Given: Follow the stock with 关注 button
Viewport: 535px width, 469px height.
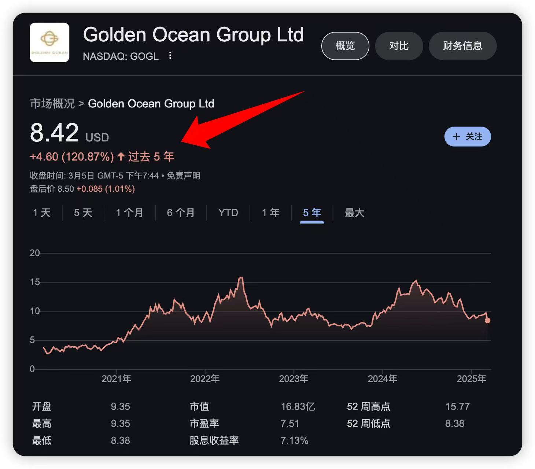Looking at the screenshot, I should 468,137.
